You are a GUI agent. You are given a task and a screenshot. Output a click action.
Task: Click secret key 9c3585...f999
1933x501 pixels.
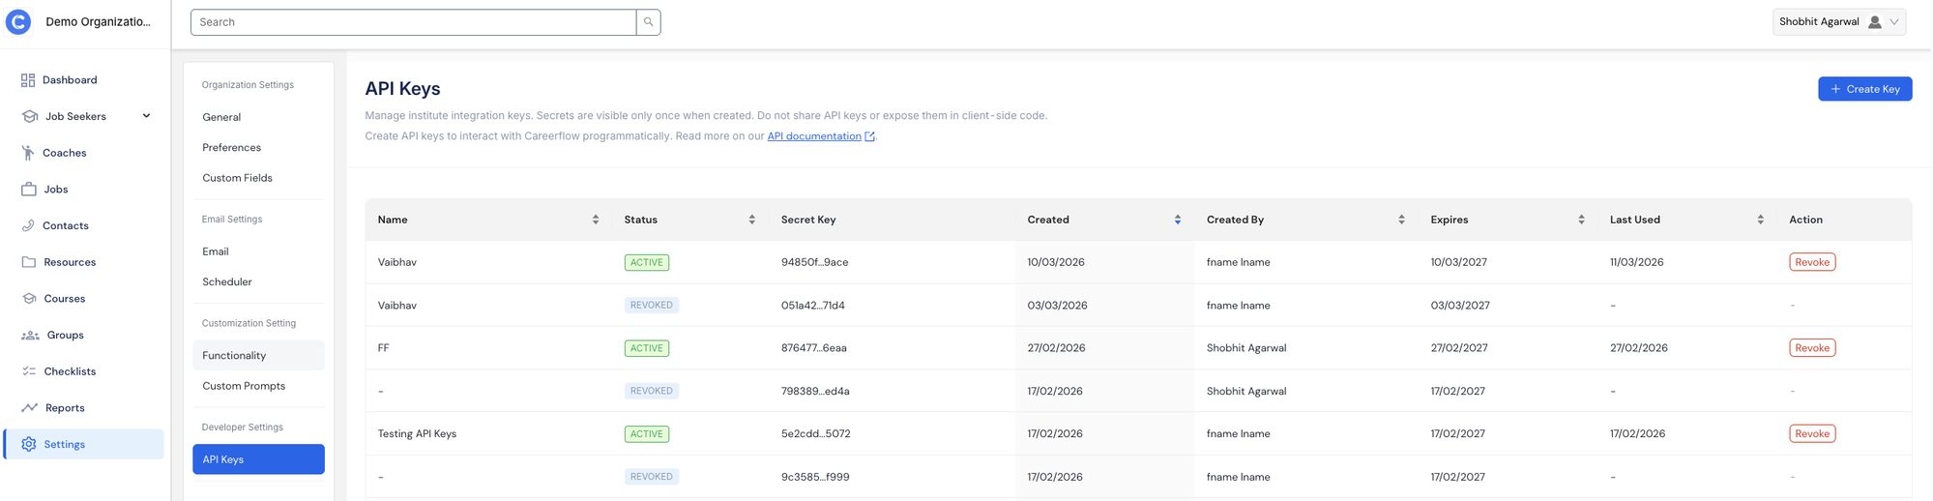(x=815, y=477)
